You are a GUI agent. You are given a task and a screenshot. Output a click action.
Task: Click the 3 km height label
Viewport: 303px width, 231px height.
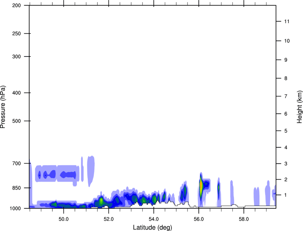pyautogui.click(x=286, y=163)
